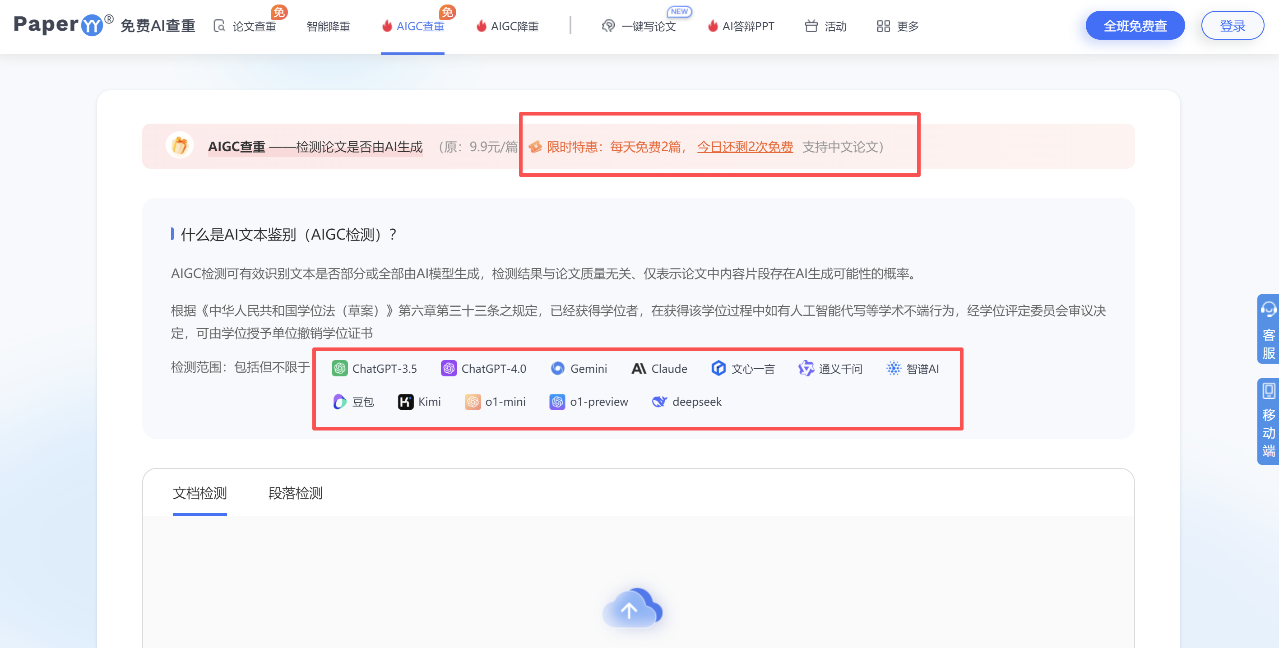Click the 一键写论文 swirl icon
1279x648 pixels.
(x=608, y=26)
